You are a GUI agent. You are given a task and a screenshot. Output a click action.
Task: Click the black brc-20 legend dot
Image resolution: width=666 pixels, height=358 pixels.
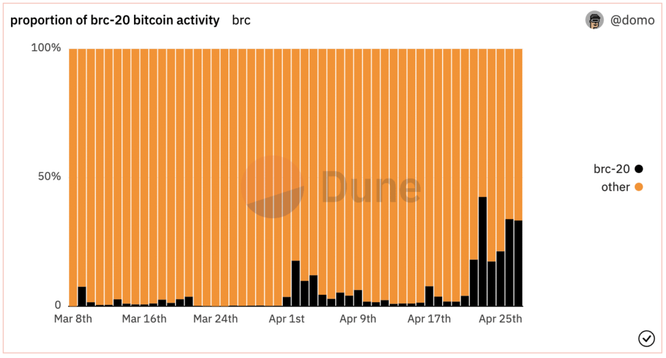(639, 169)
